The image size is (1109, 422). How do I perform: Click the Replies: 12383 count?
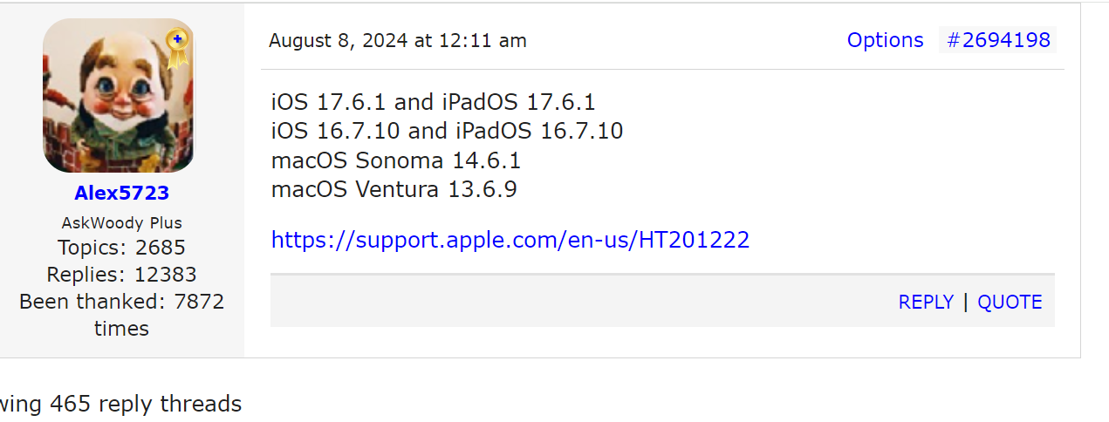point(121,275)
